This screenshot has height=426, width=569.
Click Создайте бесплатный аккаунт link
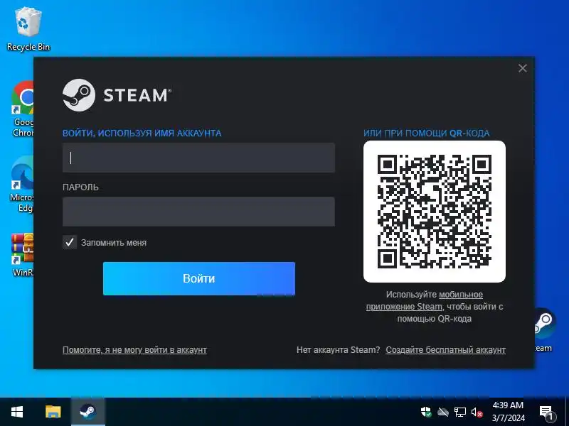pyautogui.click(x=446, y=350)
